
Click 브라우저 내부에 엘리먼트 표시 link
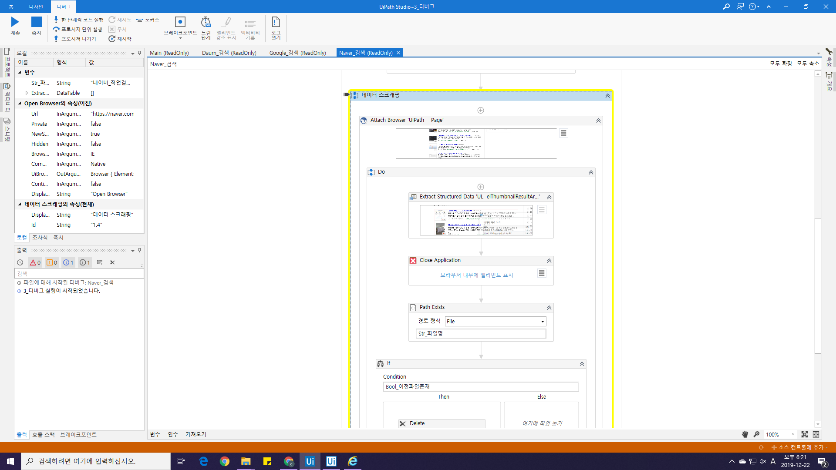pyautogui.click(x=476, y=275)
